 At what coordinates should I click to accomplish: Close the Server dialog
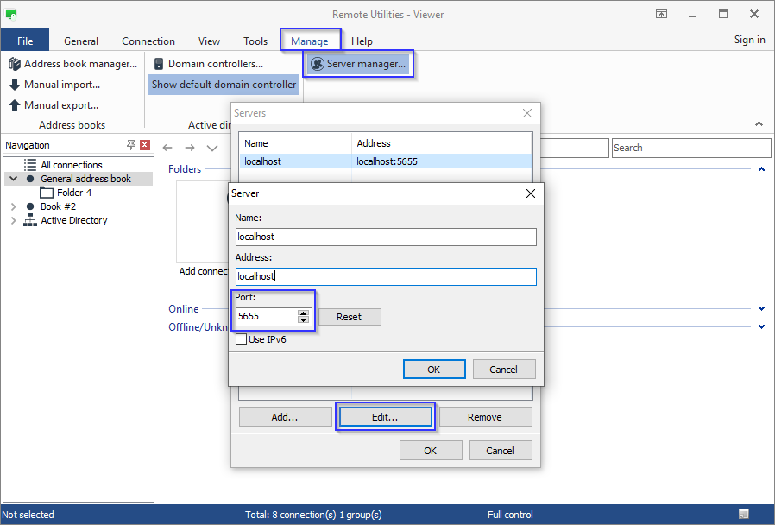531,193
